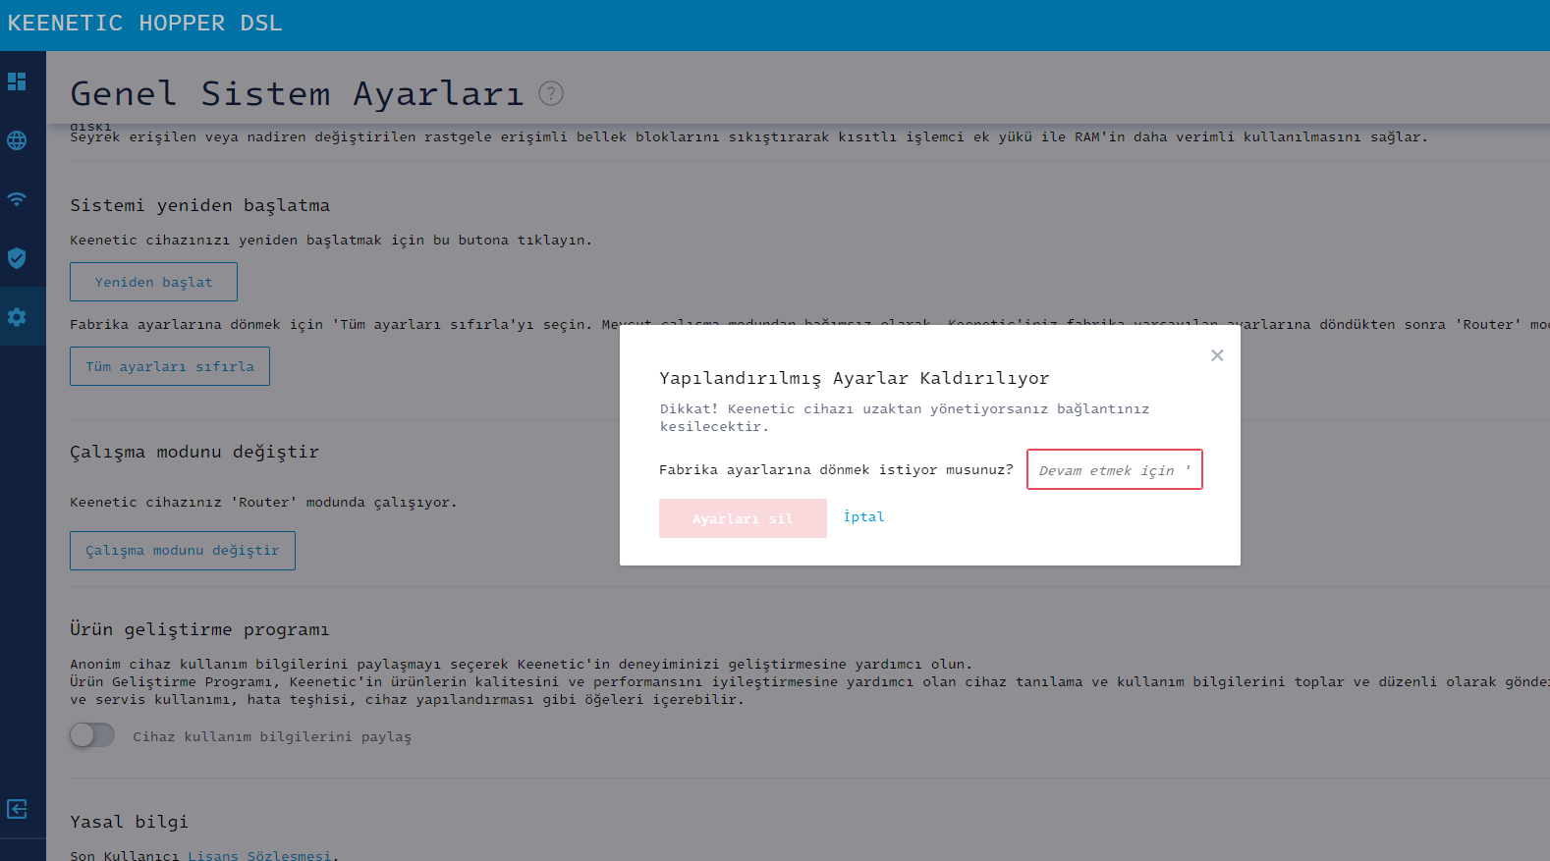The height and width of the screenshot is (861, 1550).
Task: Open help icon next to Genel Sistem Ayarları
Action: click(551, 93)
